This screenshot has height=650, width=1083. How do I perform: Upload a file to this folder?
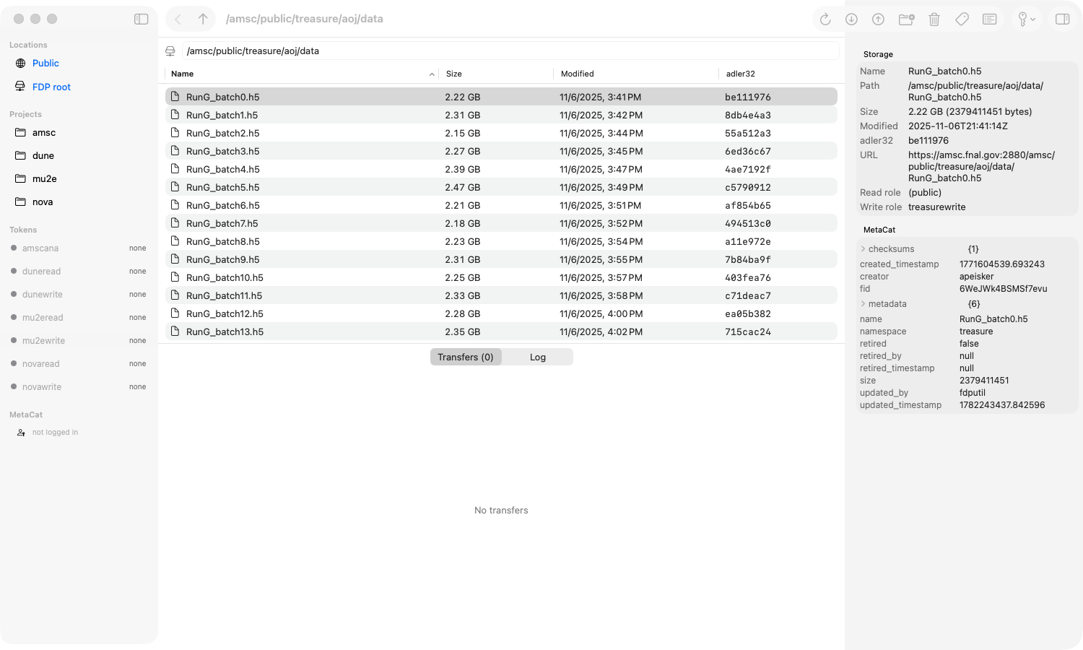click(x=878, y=19)
